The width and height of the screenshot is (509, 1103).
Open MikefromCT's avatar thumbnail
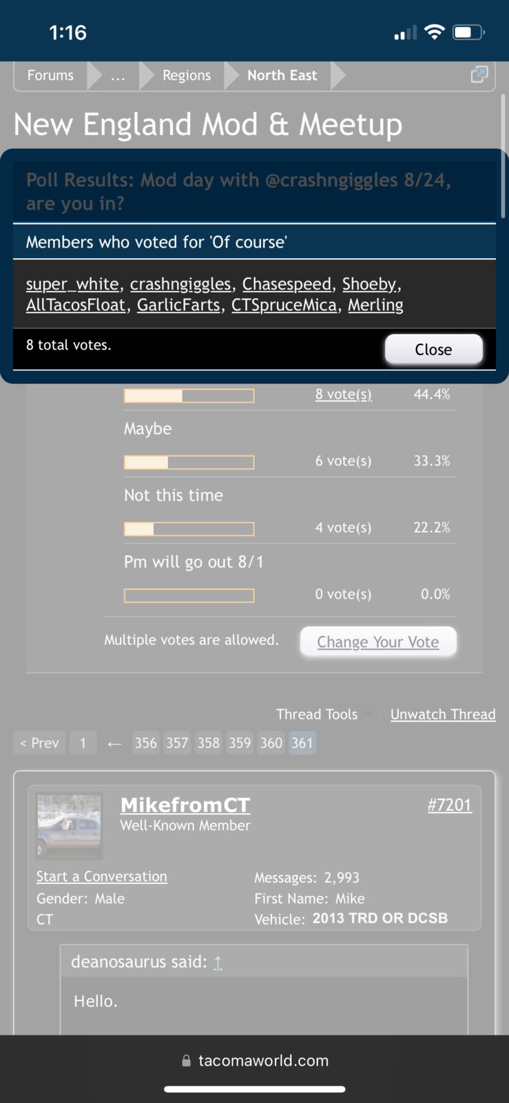(69, 826)
